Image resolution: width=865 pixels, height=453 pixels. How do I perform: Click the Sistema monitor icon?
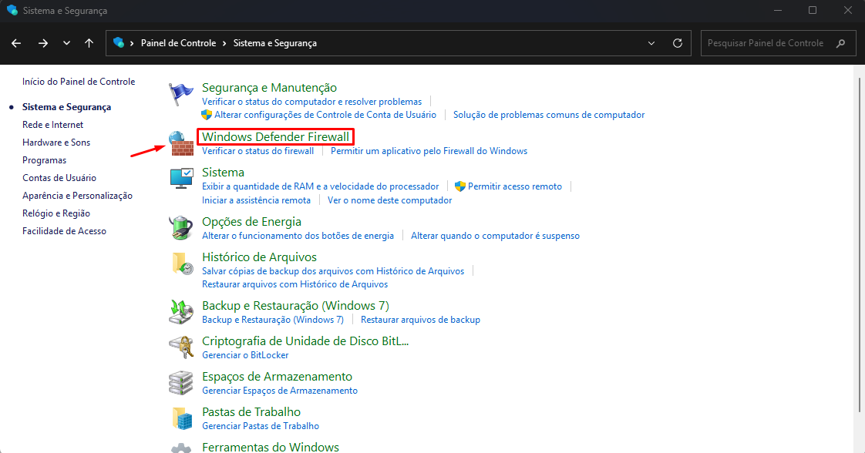click(x=181, y=179)
